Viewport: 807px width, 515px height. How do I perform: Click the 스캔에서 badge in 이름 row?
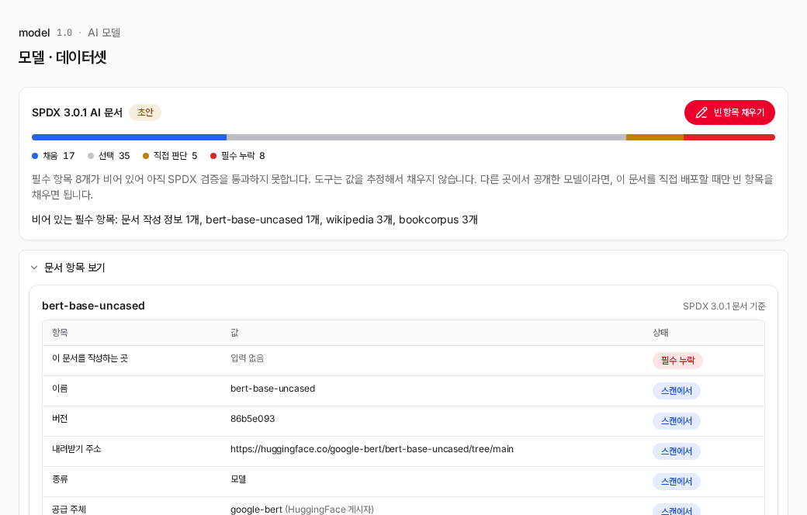click(x=677, y=391)
